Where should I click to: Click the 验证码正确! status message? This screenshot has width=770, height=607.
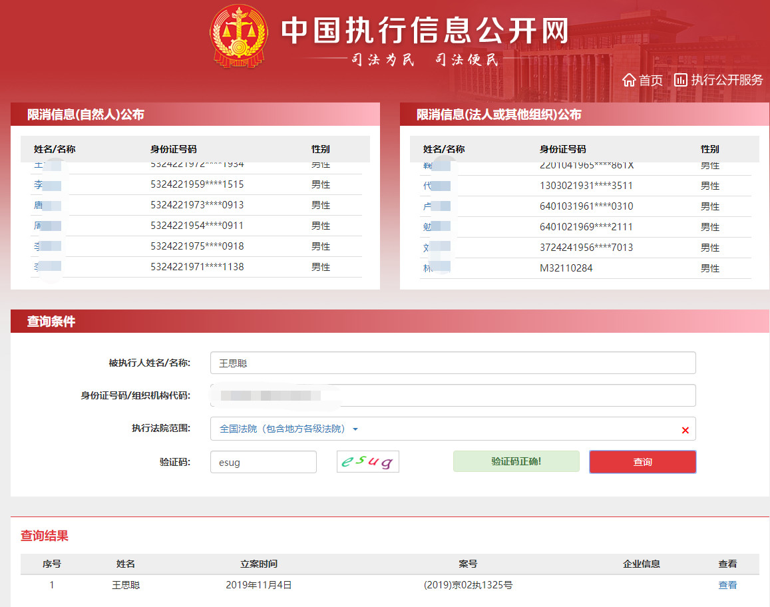(x=516, y=462)
